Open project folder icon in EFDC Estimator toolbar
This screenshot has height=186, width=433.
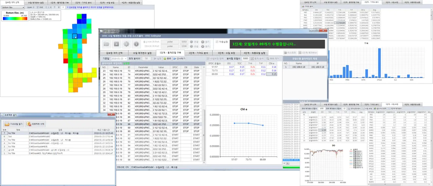click(x=107, y=44)
